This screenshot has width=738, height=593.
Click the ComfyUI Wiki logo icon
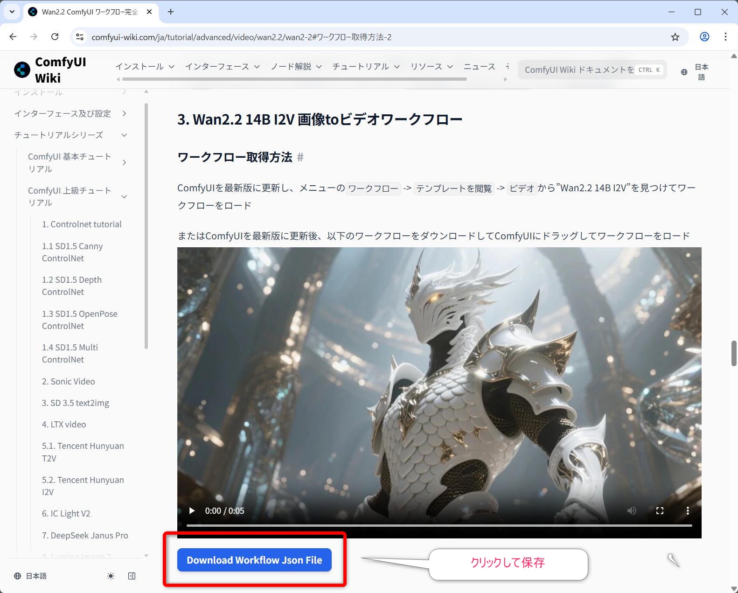tap(22, 70)
